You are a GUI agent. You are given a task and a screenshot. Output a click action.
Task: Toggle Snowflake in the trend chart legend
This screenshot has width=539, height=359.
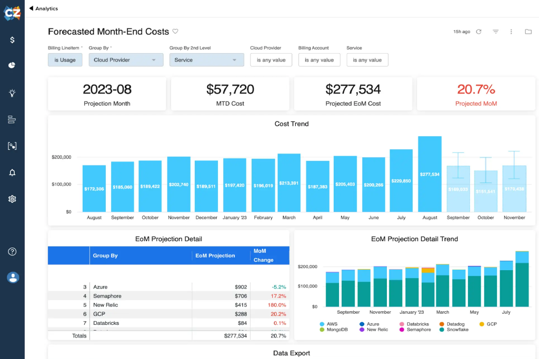pos(453,331)
